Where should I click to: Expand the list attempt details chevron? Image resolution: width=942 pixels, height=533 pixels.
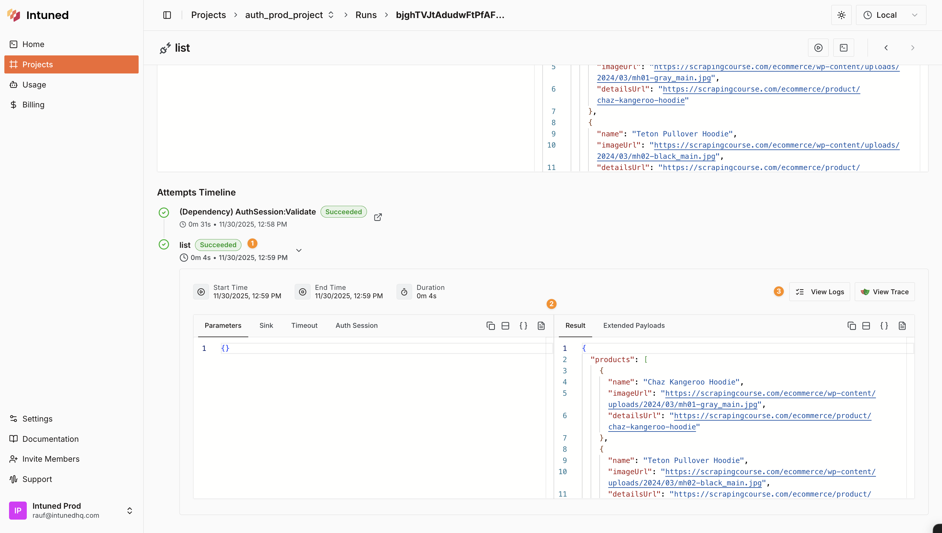[x=299, y=250]
